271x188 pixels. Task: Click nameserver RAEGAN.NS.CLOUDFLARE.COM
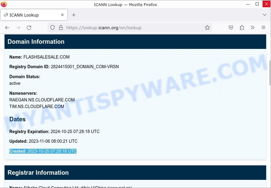pyautogui.click(x=42, y=100)
